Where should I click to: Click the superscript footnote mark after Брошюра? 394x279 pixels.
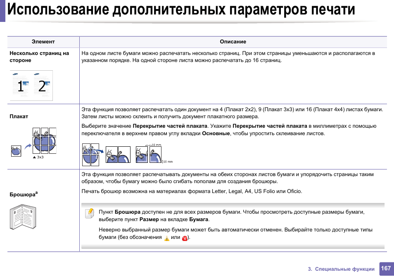point(37,193)
